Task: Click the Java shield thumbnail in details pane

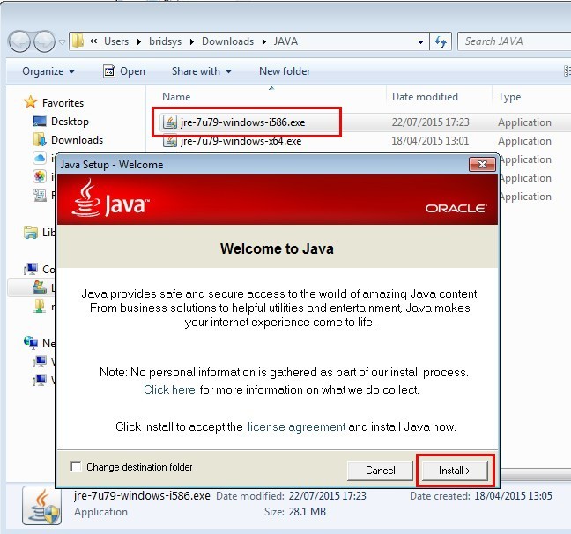Action: (42, 507)
